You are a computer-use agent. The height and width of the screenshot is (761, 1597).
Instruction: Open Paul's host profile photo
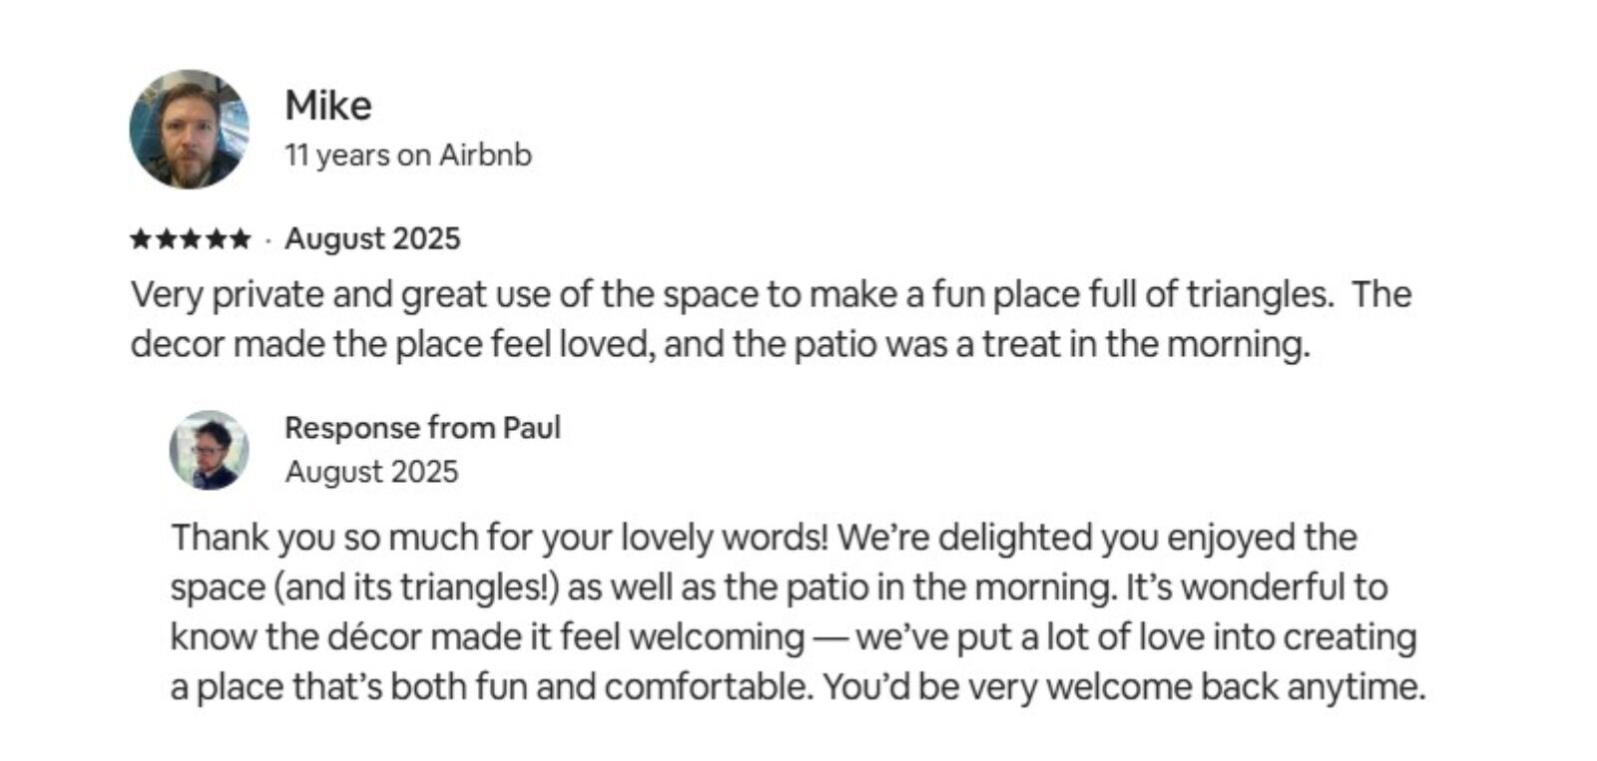[x=209, y=450]
